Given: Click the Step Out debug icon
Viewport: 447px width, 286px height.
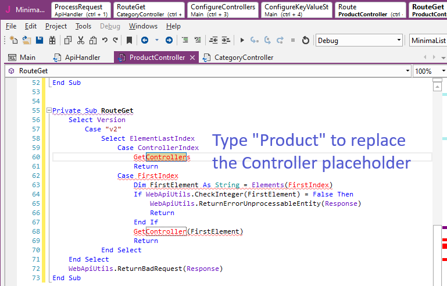Looking at the screenshot, I should click(x=280, y=40).
